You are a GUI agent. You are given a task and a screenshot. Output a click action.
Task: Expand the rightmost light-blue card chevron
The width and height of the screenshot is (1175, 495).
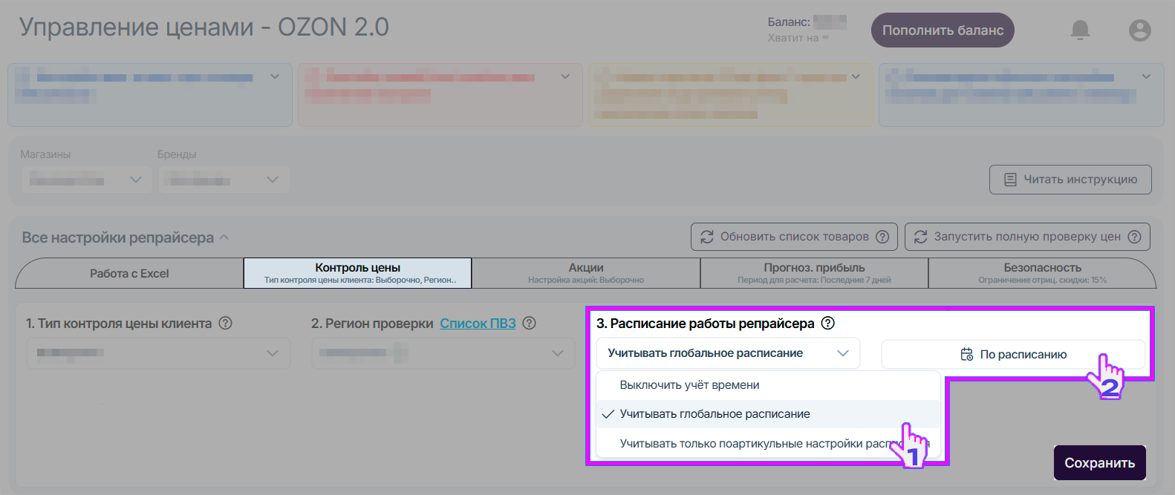click(x=1146, y=76)
